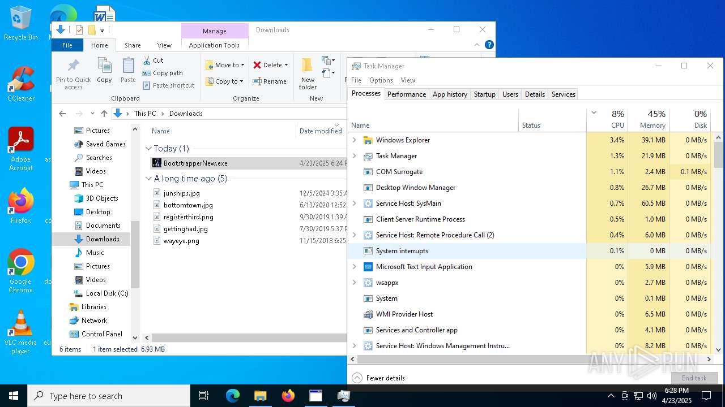
Task: Open Firefox desktop shortcut
Action: pos(20,206)
